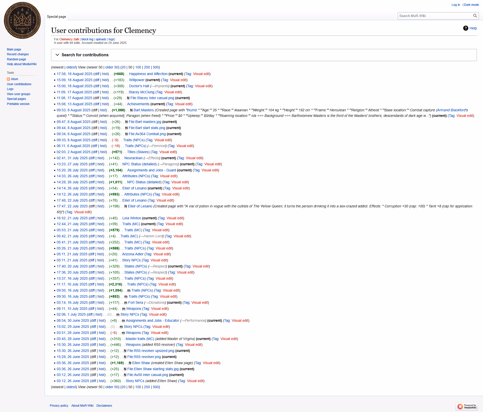Click the search magnifier icon
The height and width of the screenshot is (412, 483).
[x=475, y=16]
